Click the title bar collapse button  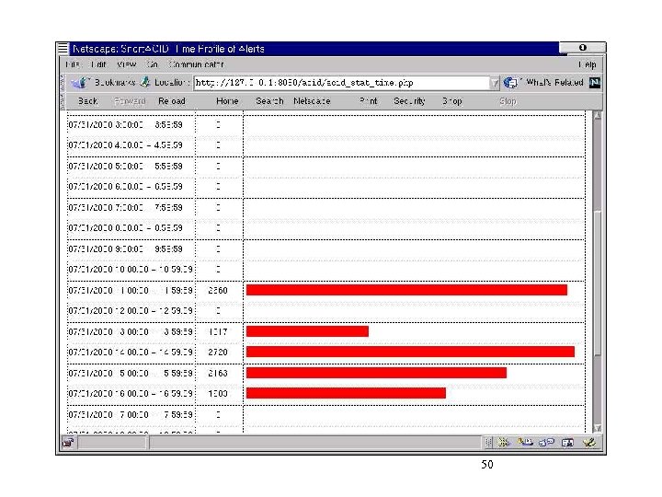pyautogui.click(x=583, y=48)
